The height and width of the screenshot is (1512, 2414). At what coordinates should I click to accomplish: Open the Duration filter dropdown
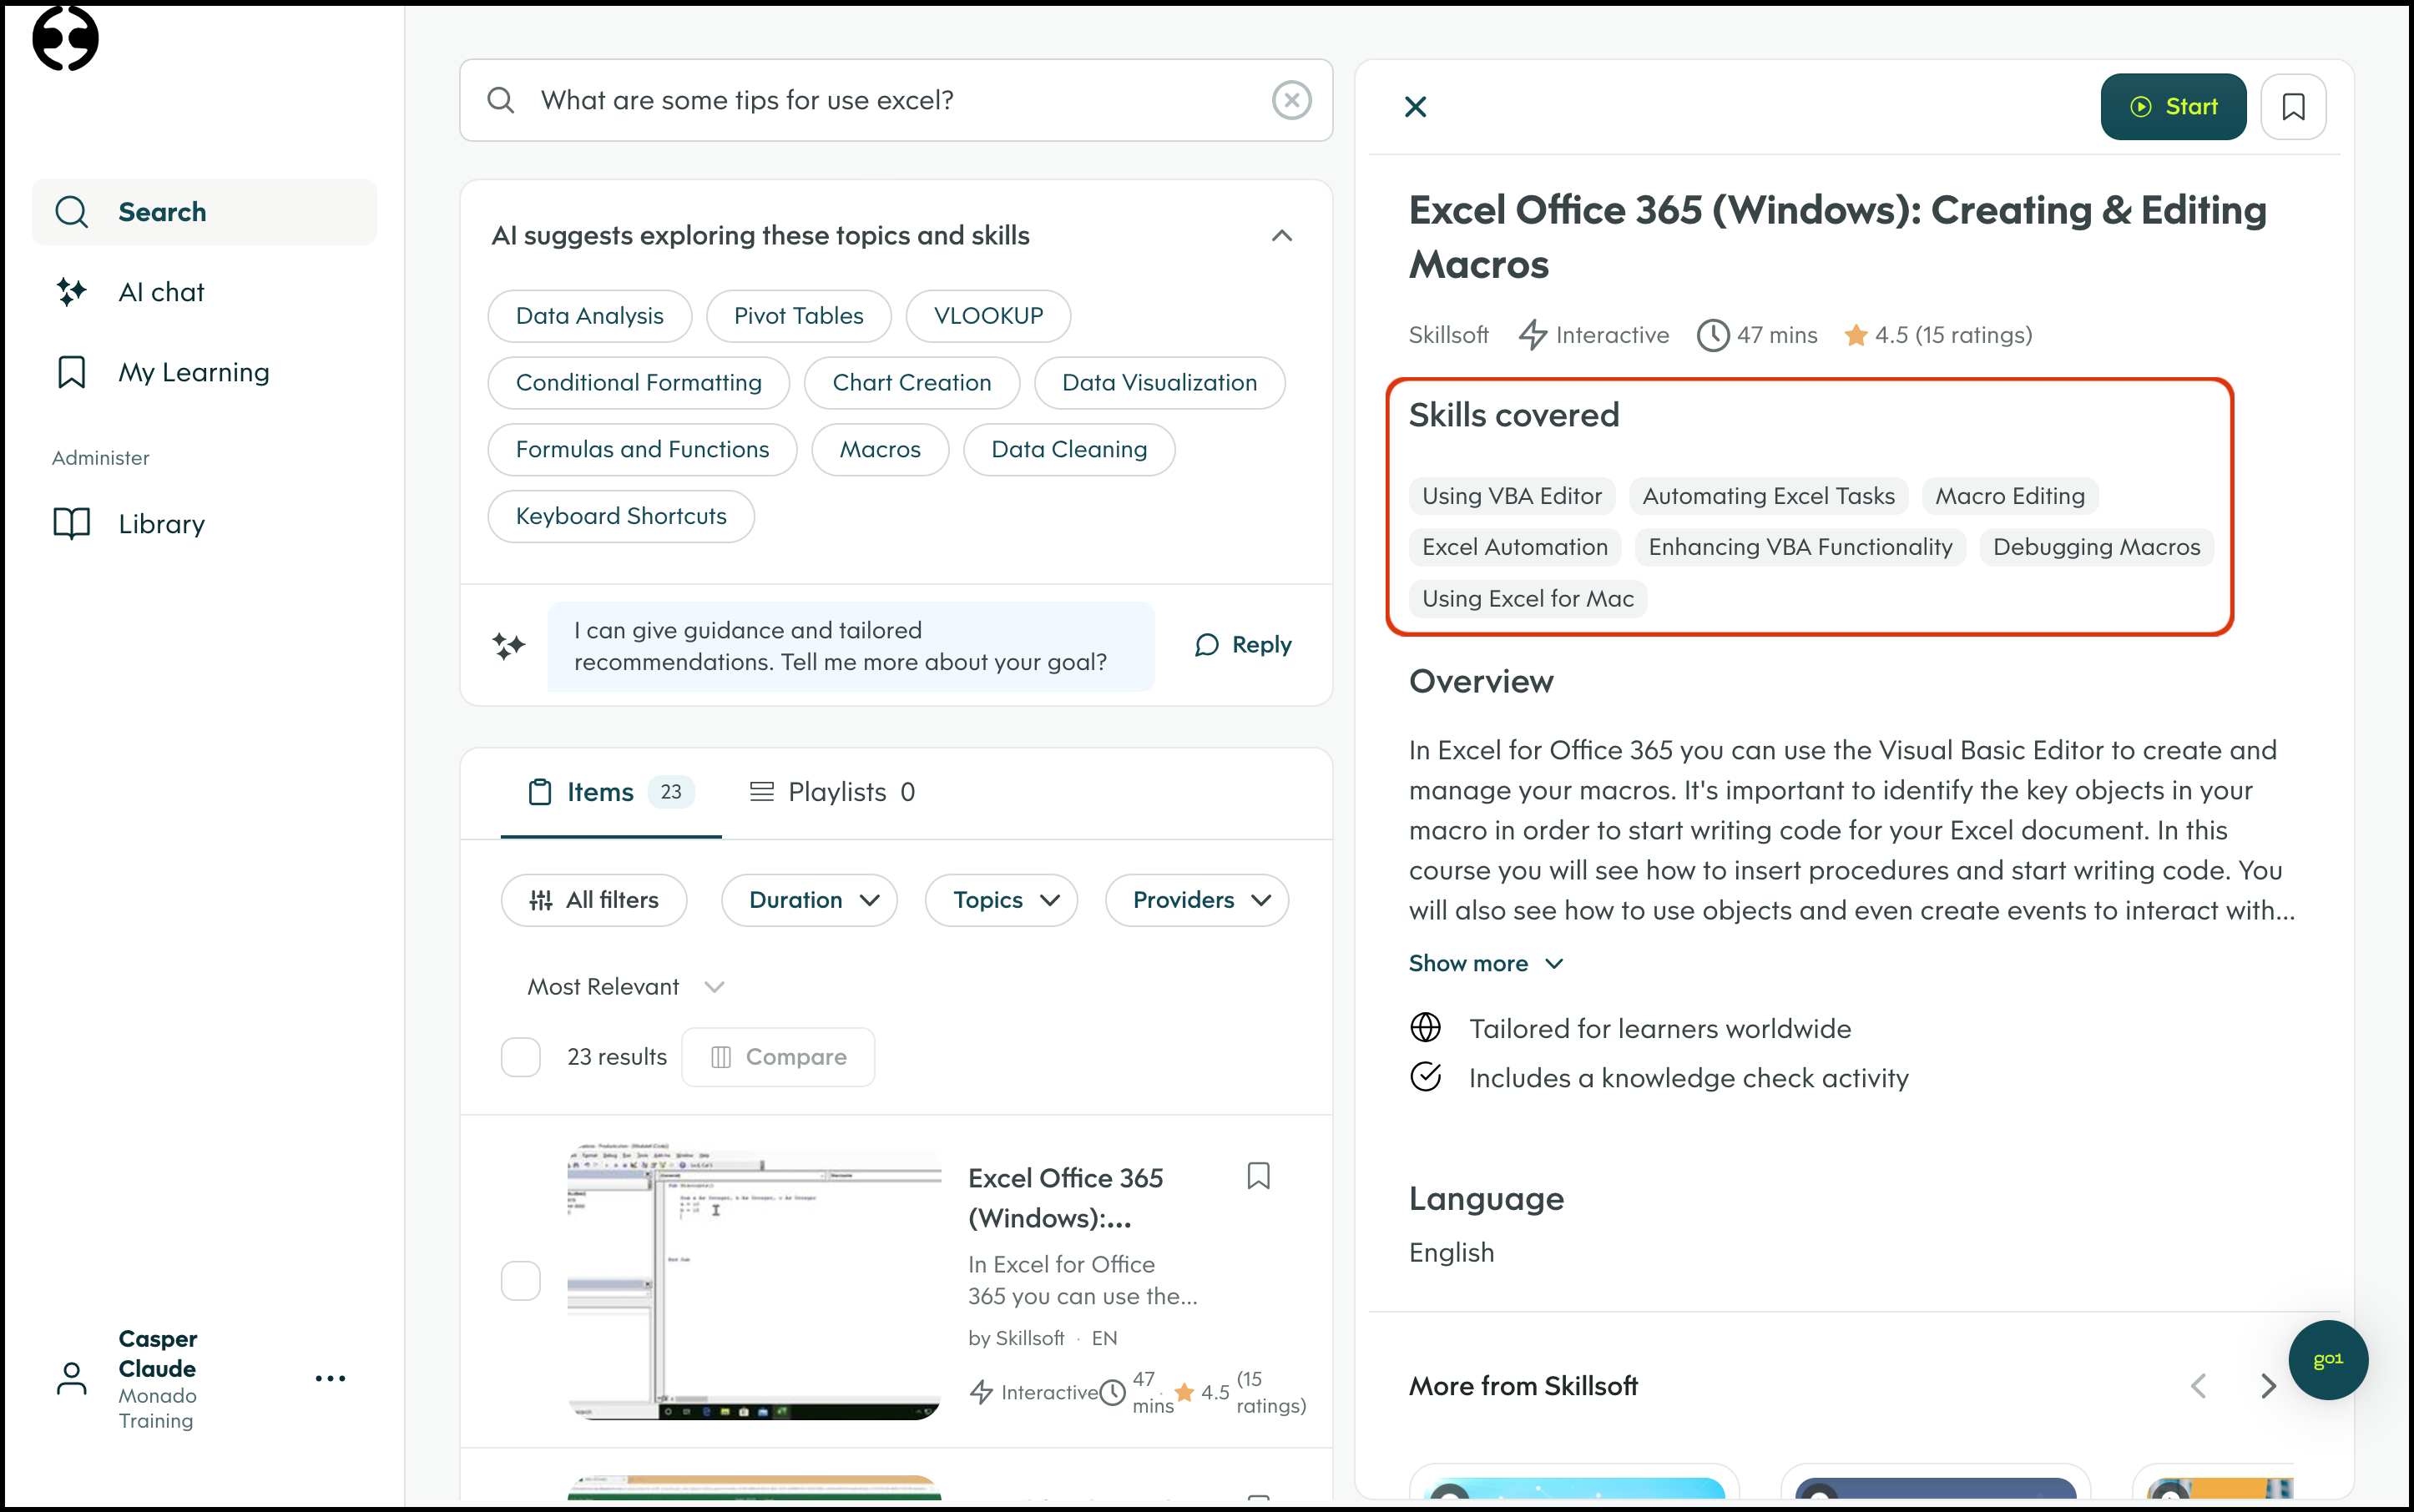pyautogui.click(x=810, y=900)
